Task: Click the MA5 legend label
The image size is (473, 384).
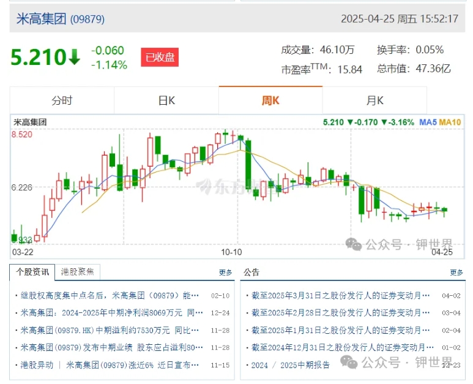Action: [x=428, y=122]
